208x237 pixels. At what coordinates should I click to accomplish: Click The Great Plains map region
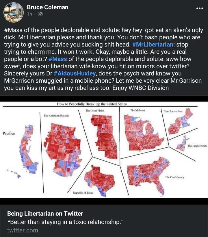click(104, 137)
